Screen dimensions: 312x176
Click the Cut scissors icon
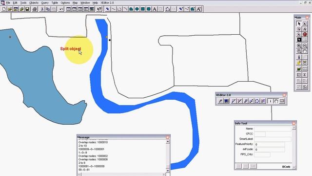point(42,9)
